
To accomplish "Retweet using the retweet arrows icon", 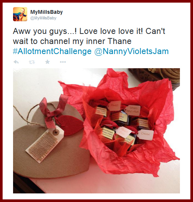I will [32, 62].
